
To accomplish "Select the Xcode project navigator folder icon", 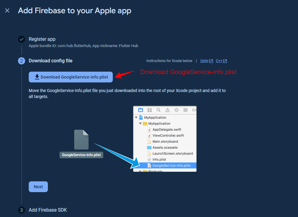I will 141,110.
